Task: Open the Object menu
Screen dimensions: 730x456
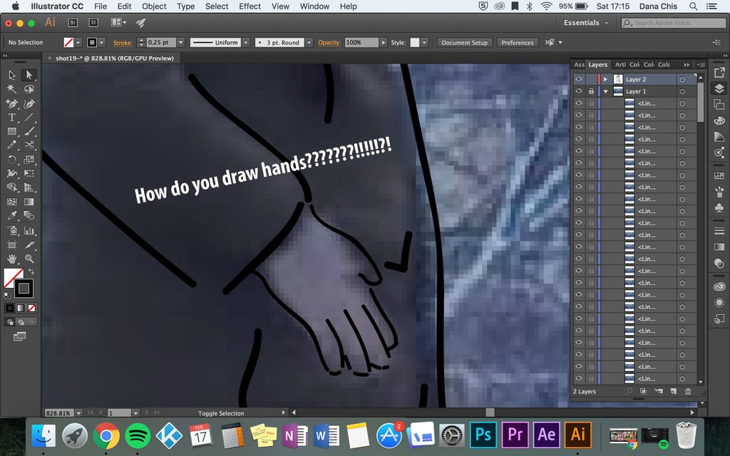Action: click(154, 6)
